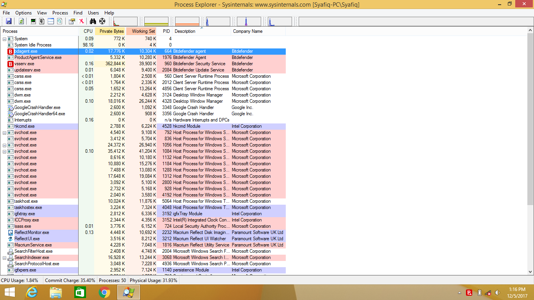Click the binoculars Find Handle icon
Image resolution: width=534 pixels, height=300 pixels.
[x=93, y=21]
